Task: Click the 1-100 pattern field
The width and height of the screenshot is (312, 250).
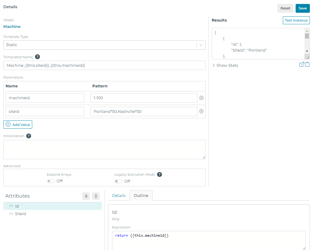Action: pos(144,98)
